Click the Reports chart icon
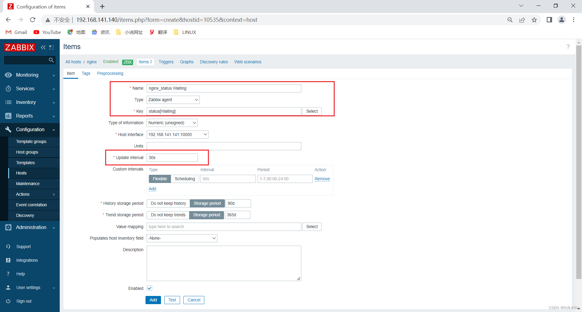Image resolution: width=582 pixels, height=312 pixels. (8, 116)
